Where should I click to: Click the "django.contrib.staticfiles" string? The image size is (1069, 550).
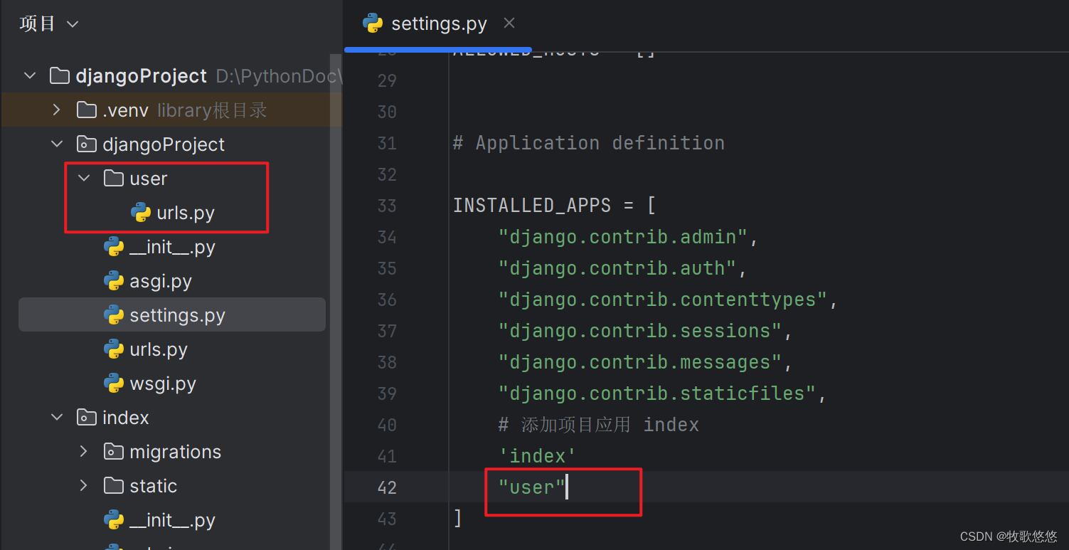657,393
